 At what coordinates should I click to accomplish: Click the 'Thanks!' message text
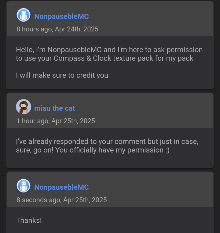(29, 220)
